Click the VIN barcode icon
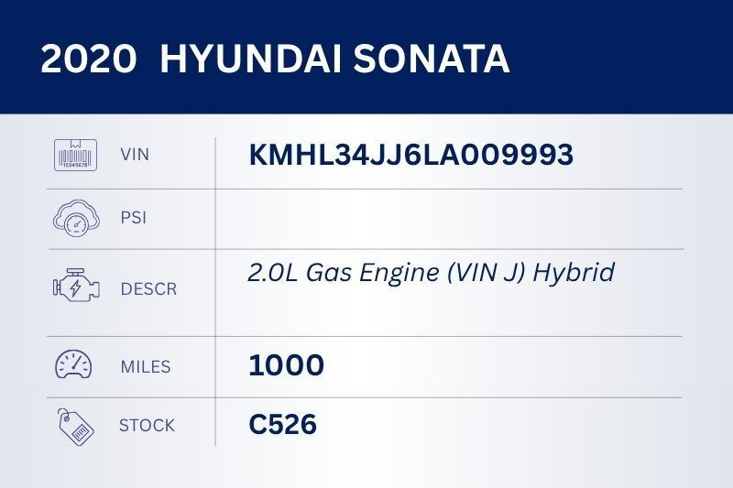This screenshot has width=733, height=488. point(75,155)
